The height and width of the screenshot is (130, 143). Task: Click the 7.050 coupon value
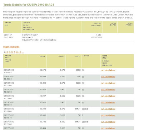click(x=99, y=35)
